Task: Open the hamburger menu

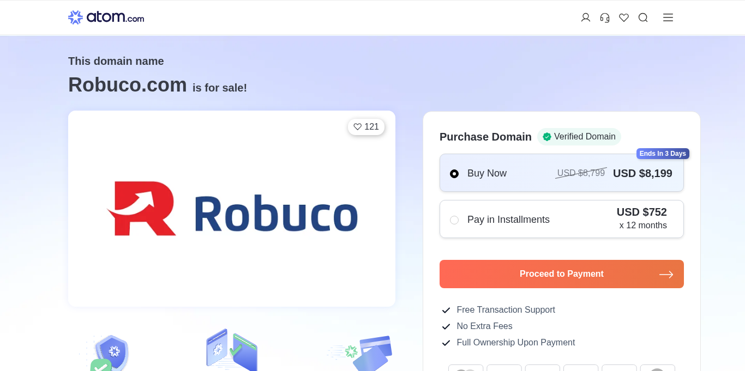Action: 668,17
